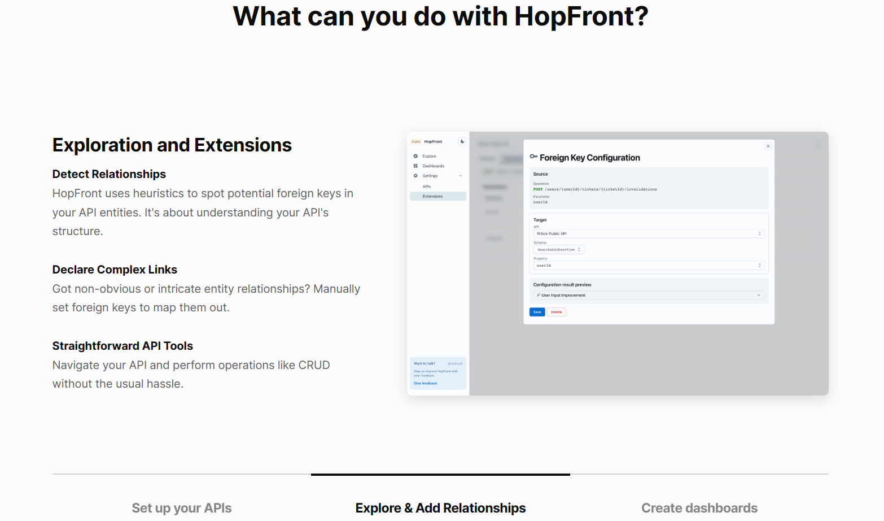This screenshot has width=884, height=521.
Task: Switch to the Set up your APIs tab
Action: tap(182, 508)
